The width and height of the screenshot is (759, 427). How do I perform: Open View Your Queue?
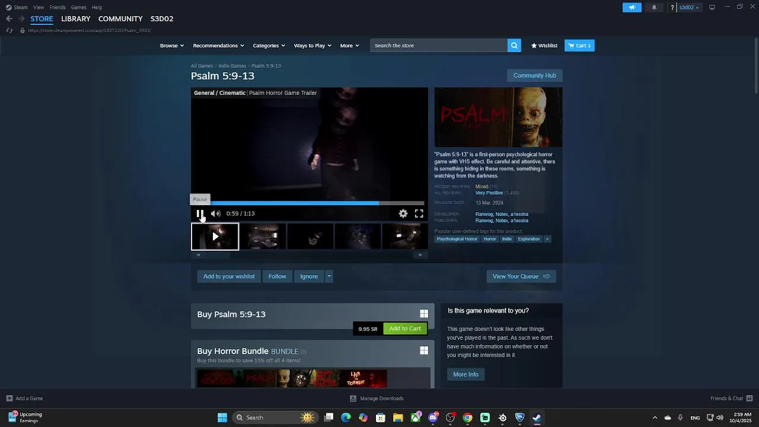[521, 276]
